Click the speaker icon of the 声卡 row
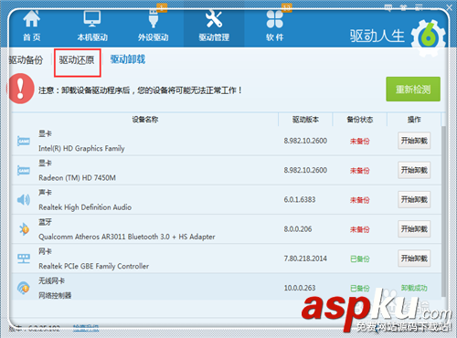 24,200
